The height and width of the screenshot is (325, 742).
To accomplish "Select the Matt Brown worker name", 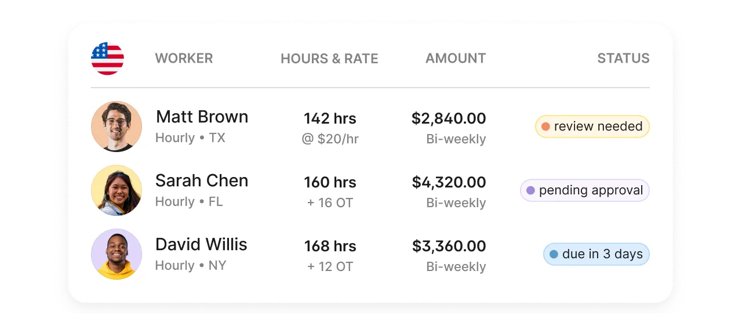I will click(x=202, y=117).
